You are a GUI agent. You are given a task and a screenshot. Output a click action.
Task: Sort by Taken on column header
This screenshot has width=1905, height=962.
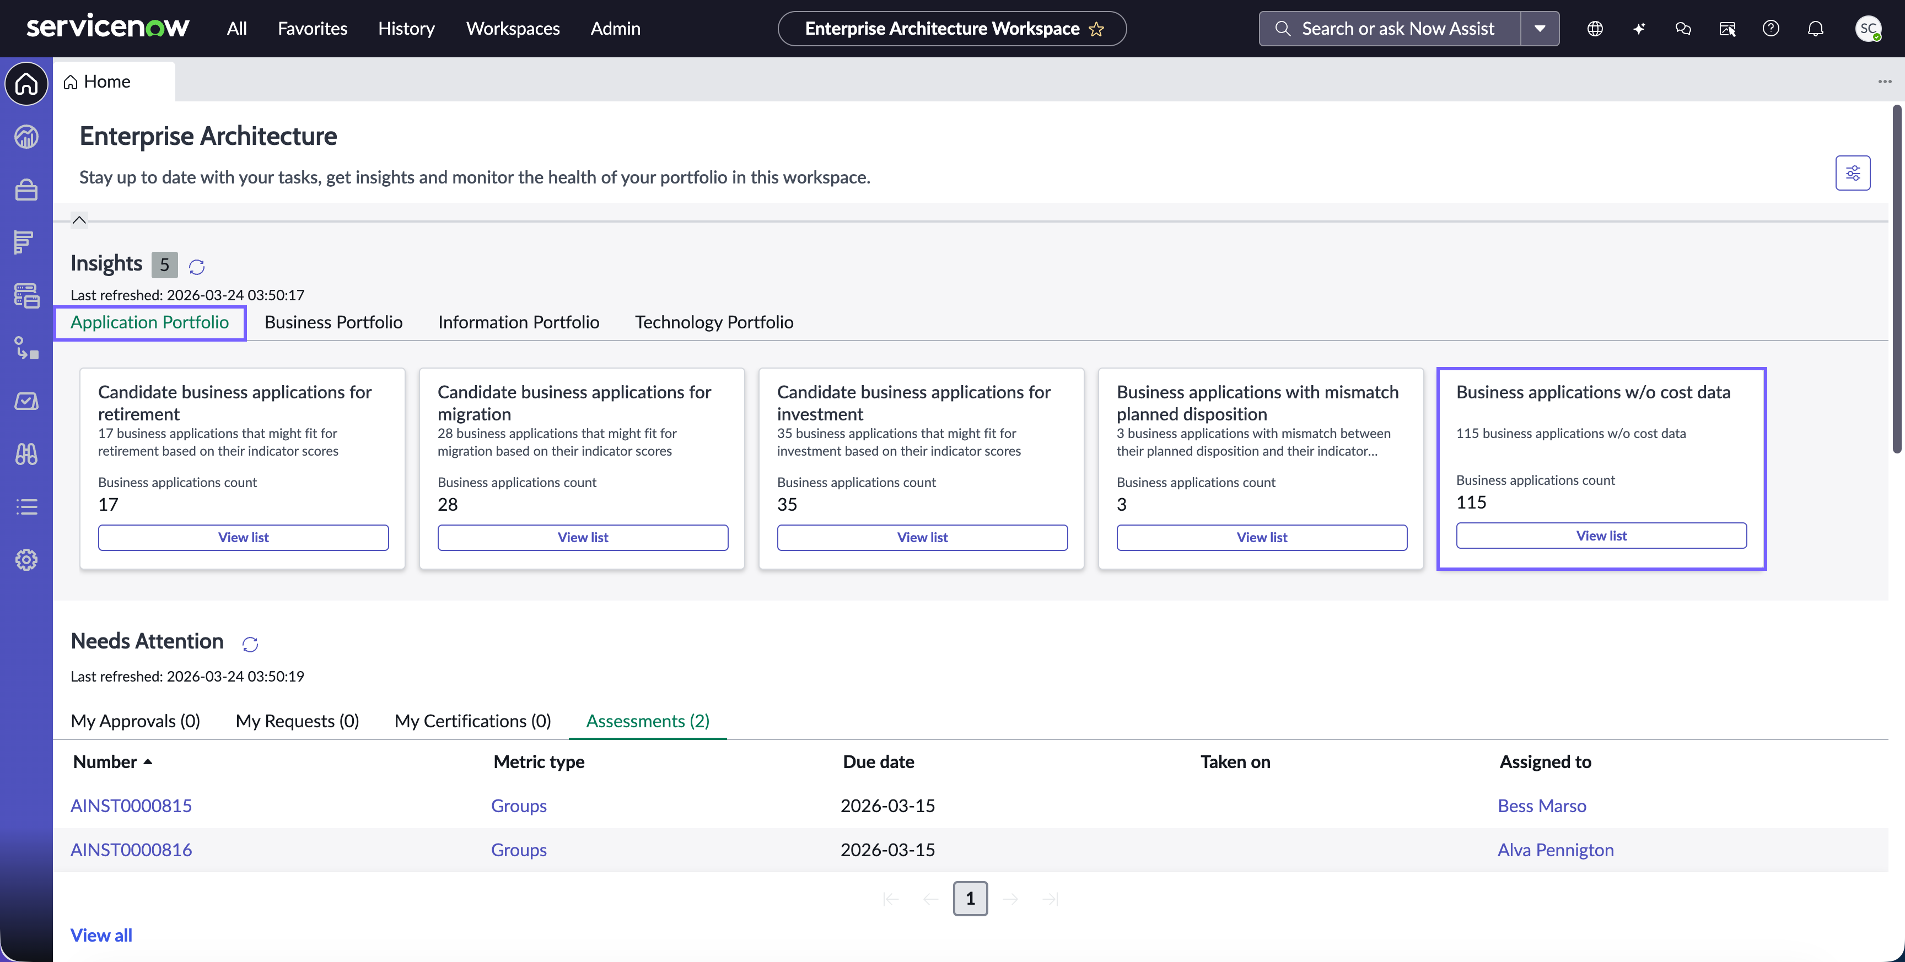point(1235,761)
